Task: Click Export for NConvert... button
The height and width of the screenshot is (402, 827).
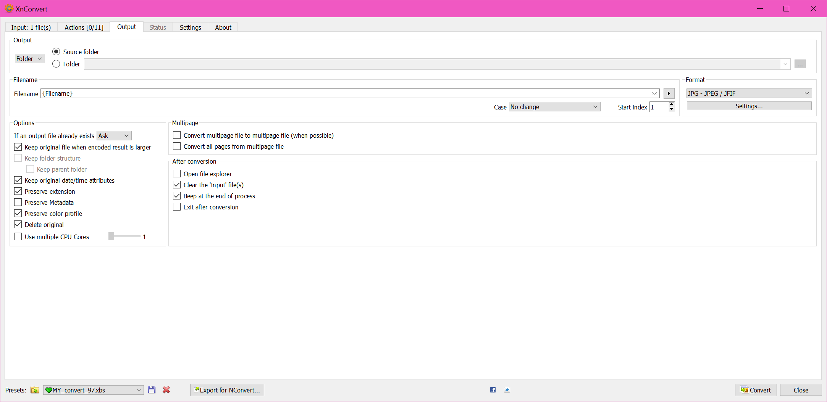Action: [227, 390]
